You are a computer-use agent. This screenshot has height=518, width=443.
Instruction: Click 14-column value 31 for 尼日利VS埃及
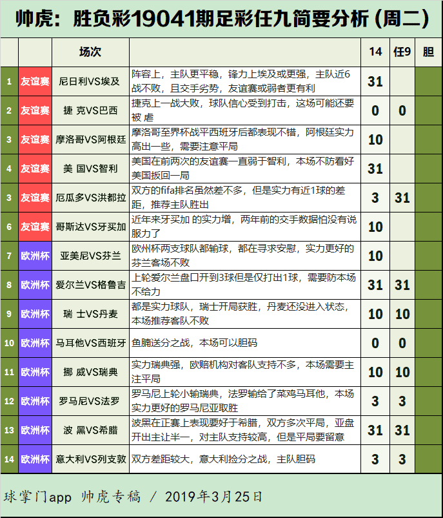click(375, 81)
